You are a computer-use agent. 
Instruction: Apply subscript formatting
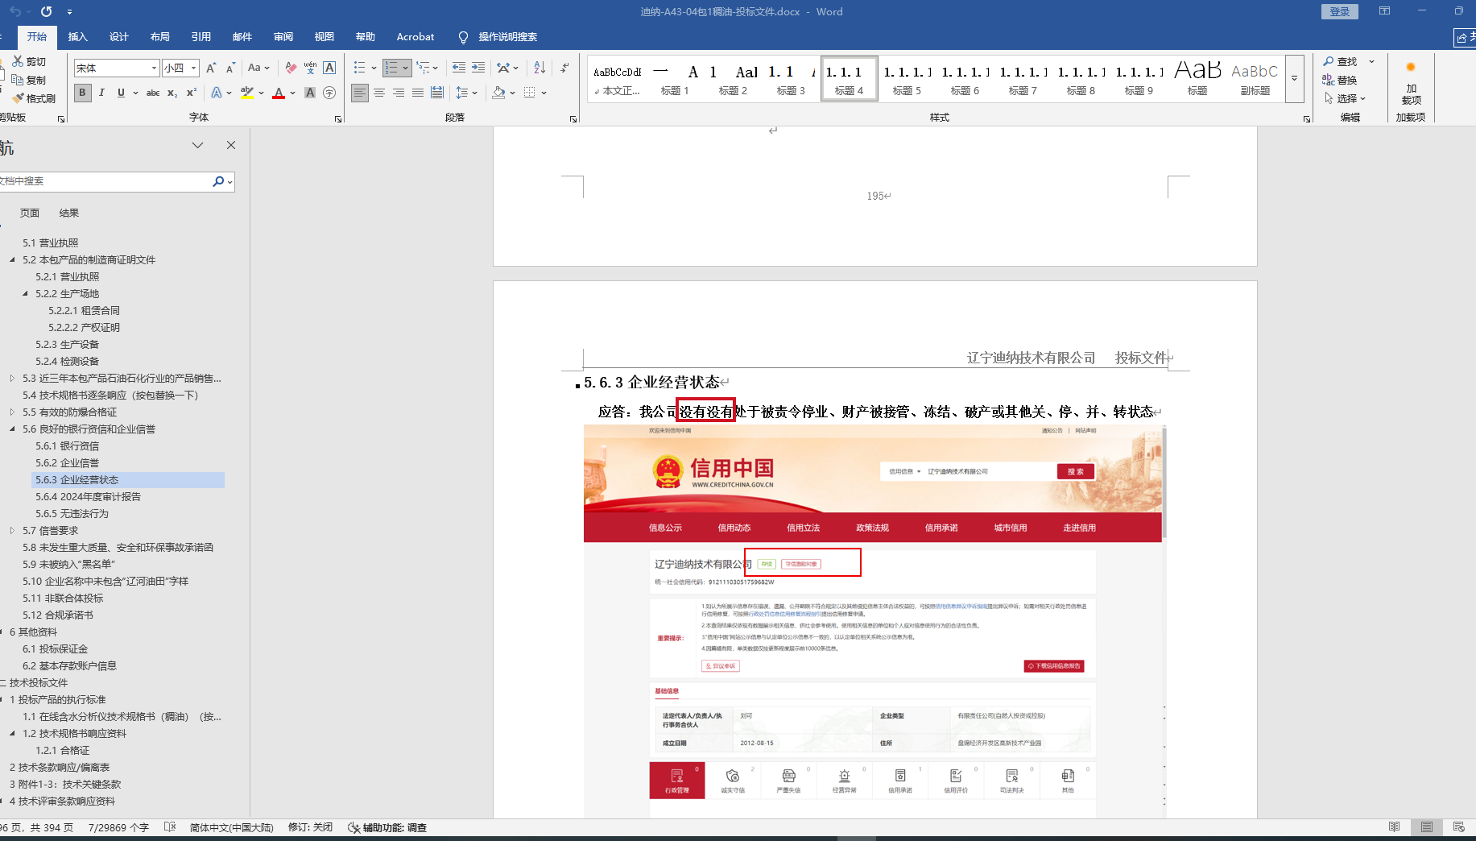tap(172, 93)
